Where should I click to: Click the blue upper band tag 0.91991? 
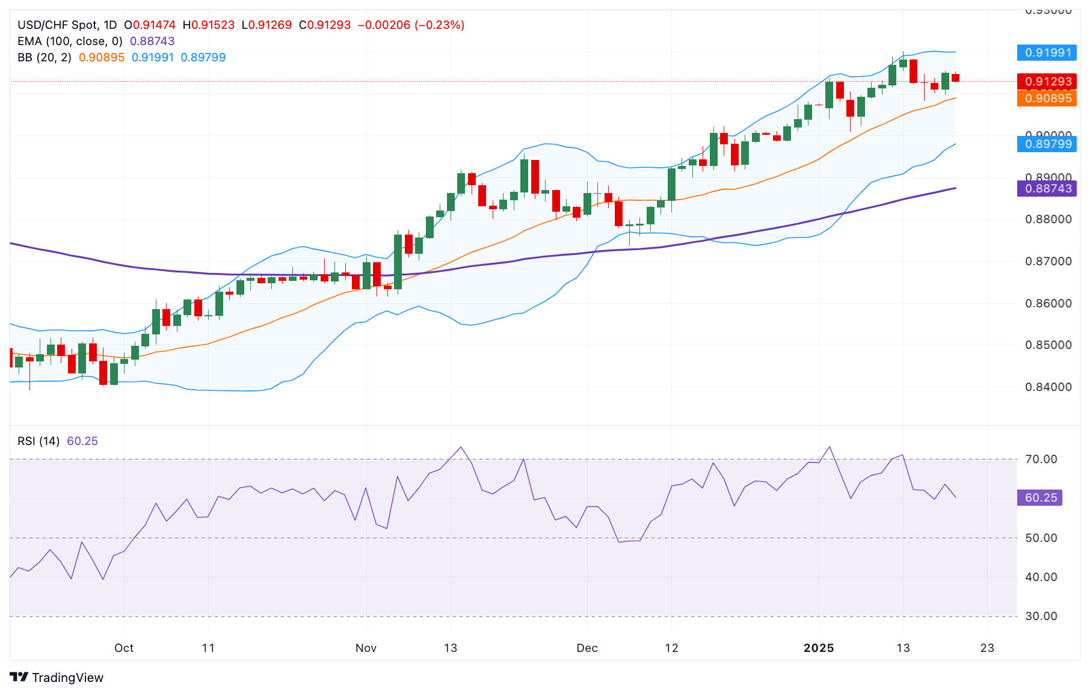point(1047,52)
